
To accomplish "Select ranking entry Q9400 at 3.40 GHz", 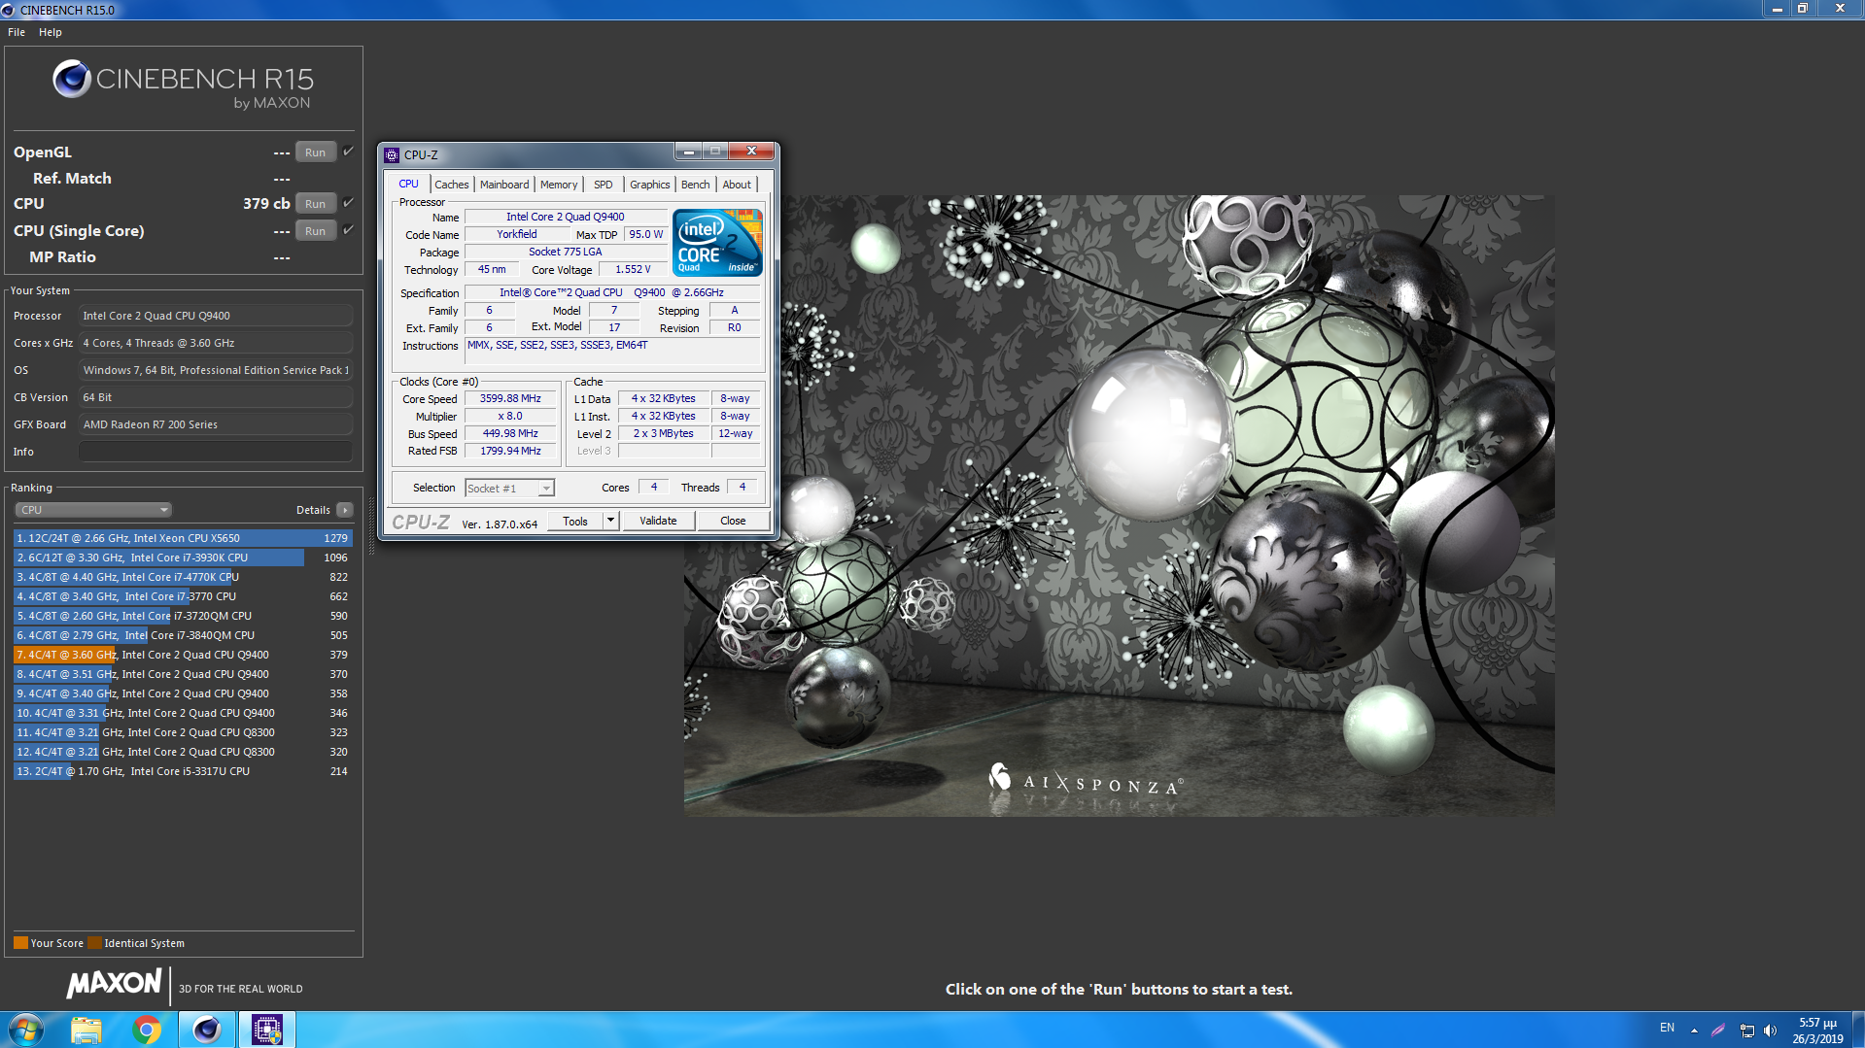I will click(x=183, y=693).
